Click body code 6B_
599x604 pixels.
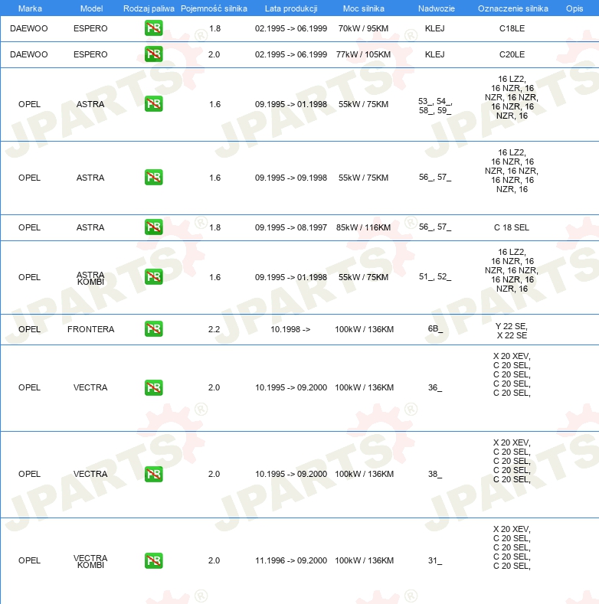(435, 328)
